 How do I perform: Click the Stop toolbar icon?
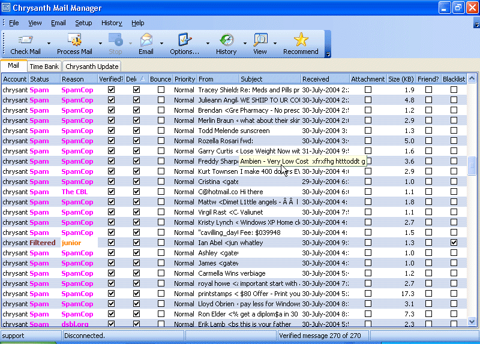point(115,40)
